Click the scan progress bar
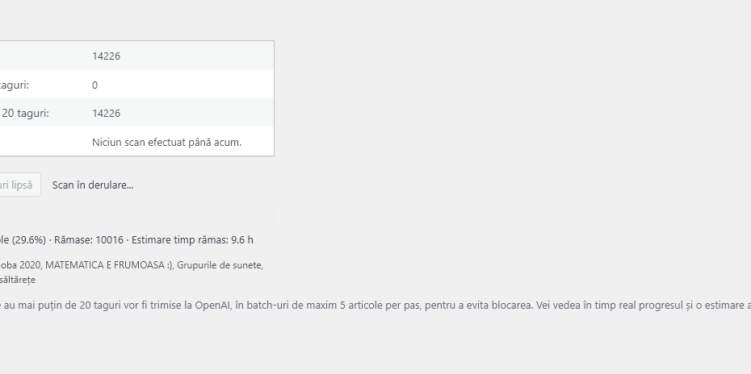The height and width of the screenshot is (374, 751). (x=137, y=218)
